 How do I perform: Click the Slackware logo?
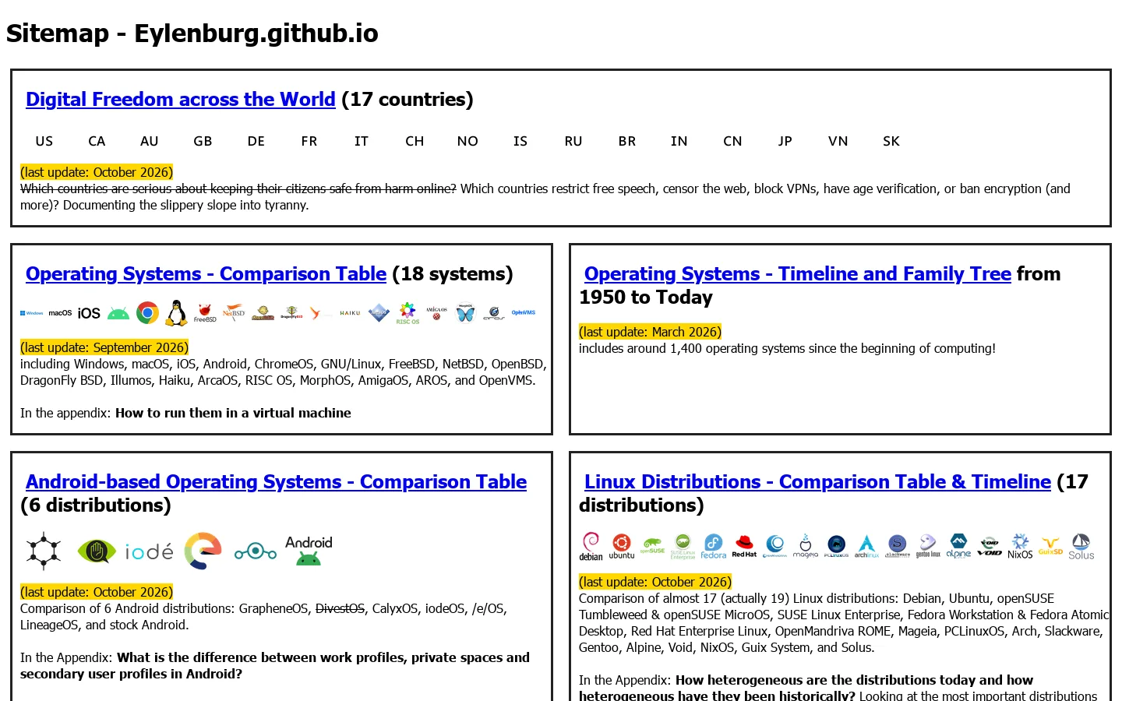pyautogui.click(x=898, y=546)
